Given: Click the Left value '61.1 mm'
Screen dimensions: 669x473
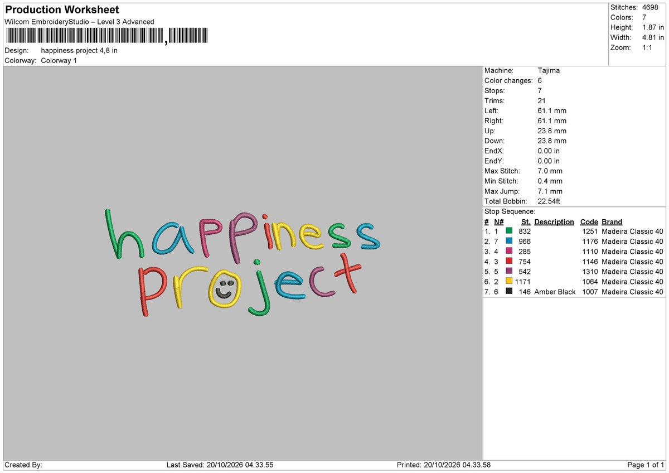Looking at the screenshot, I should point(552,110).
